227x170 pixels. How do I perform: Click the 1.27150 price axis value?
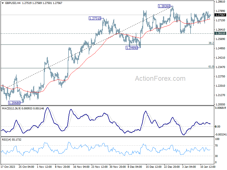coord(220,20)
